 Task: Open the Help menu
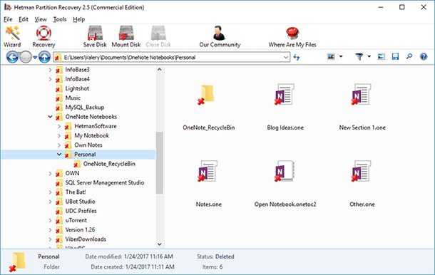78,19
